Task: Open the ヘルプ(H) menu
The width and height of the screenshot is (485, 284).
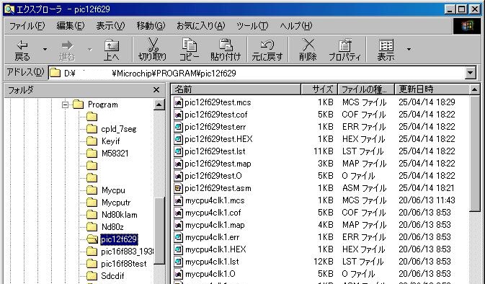Action: coord(296,26)
